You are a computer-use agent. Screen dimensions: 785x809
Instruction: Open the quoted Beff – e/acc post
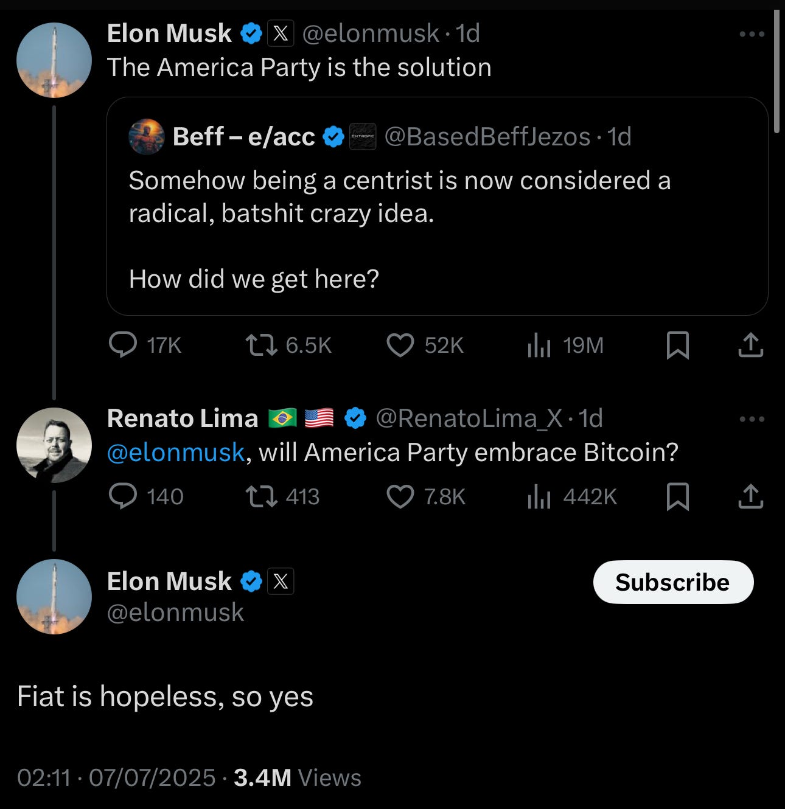tap(436, 231)
